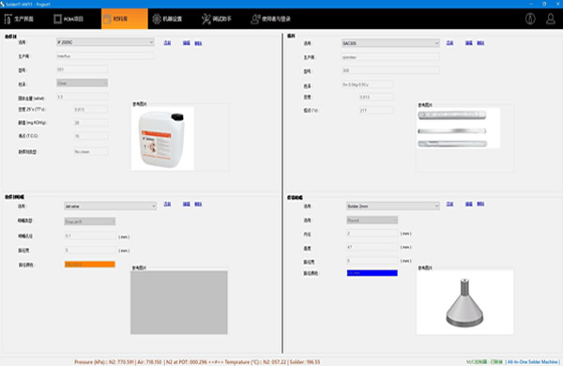563x366 pixels.
Task: Open the user and login tab
Action: pyautogui.click(x=270, y=19)
